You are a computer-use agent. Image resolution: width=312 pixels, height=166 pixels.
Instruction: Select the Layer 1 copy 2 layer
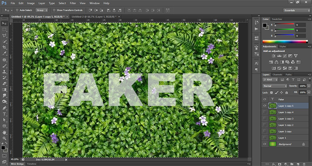[286, 125]
